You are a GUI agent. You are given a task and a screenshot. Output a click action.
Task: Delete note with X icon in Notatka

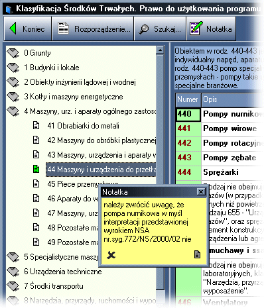point(111,255)
